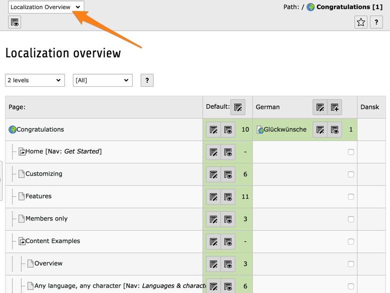The width and height of the screenshot is (390, 293).
Task: View the Congratulations default page
Action: (x=228, y=130)
